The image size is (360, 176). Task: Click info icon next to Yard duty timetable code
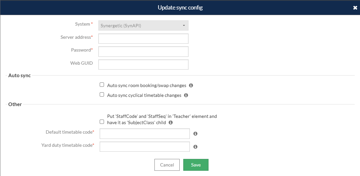pos(195,147)
